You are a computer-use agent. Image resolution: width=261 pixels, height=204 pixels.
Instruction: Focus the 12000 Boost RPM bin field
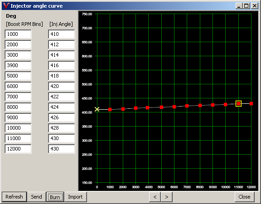18,149
